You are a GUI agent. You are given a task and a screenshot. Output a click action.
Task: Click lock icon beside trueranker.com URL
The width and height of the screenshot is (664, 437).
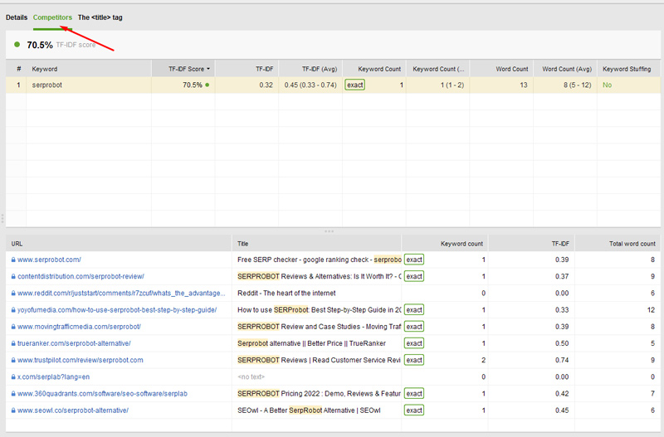pyautogui.click(x=13, y=343)
